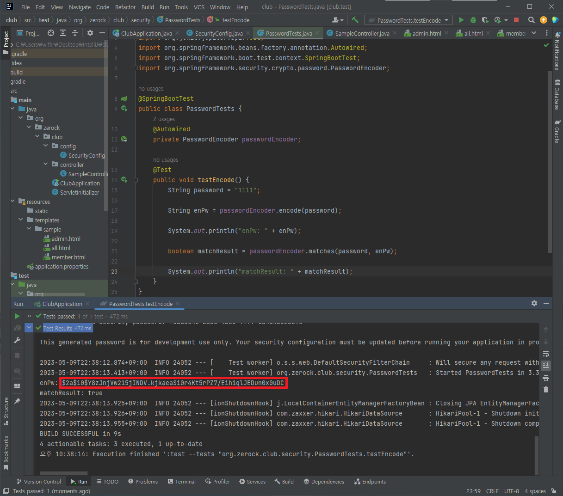Open the user account icon in the toolbar

pyautogui.click(x=337, y=20)
